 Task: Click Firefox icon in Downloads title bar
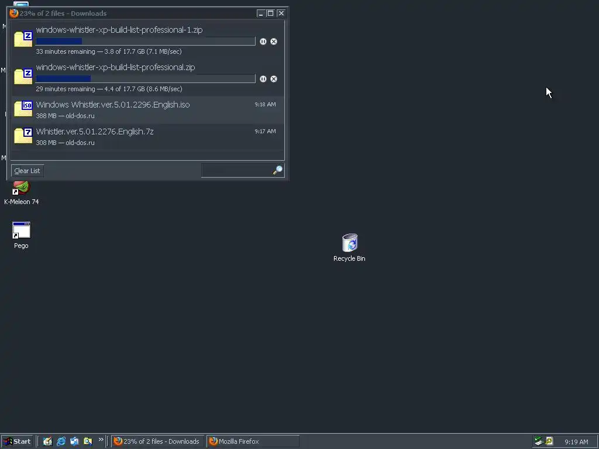click(x=14, y=13)
